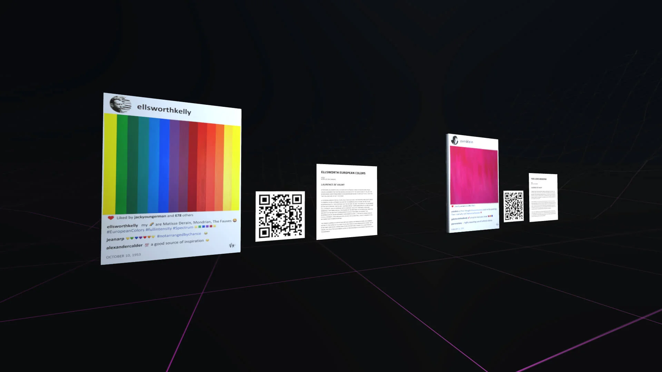Click the rainbow emoji in the Kelly caption
662x372 pixels.
tap(151, 224)
